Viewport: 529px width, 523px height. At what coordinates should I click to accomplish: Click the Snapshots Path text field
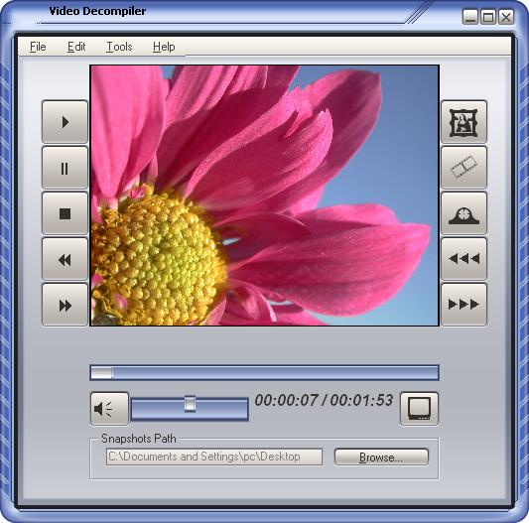pyautogui.click(x=214, y=457)
